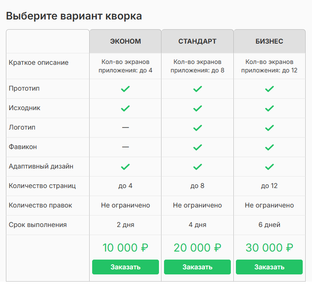Order the СТАНДАРТ package for 20 000 ₽
Screen dimensions: 312x285
pyautogui.click(x=197, y=267)
